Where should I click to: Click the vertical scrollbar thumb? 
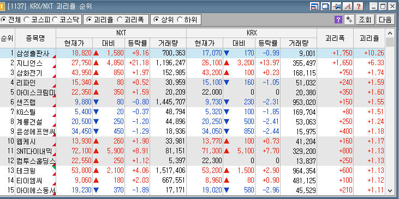(390, 42)
